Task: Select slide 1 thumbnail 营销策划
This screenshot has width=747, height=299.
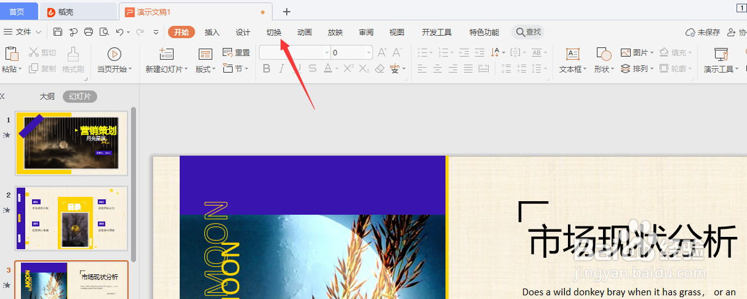Action: click(x=71, y=143)
